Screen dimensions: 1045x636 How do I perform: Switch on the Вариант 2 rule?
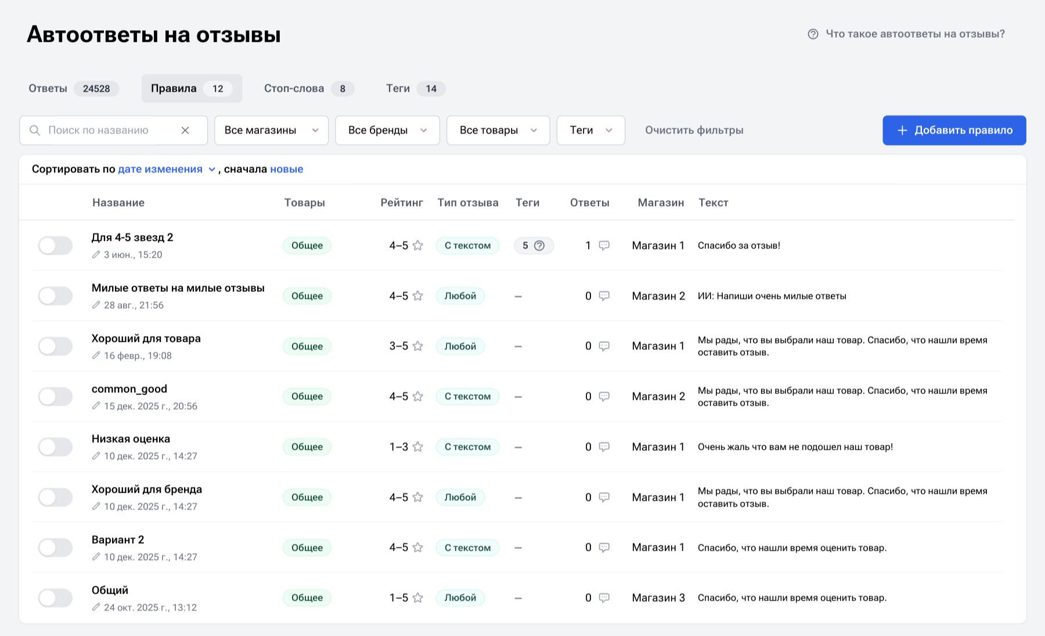pyautogui.click(x=55, y=548)
